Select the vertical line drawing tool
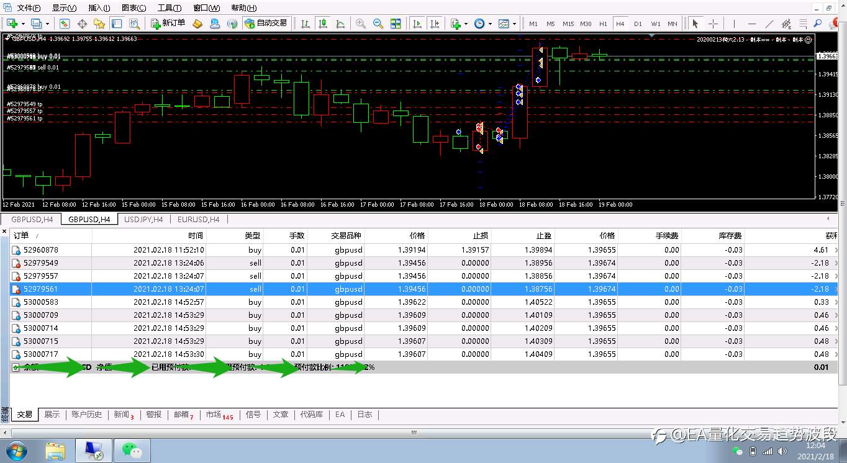Image resolution: width=847 pixels, height=463 pixels. 734,24
